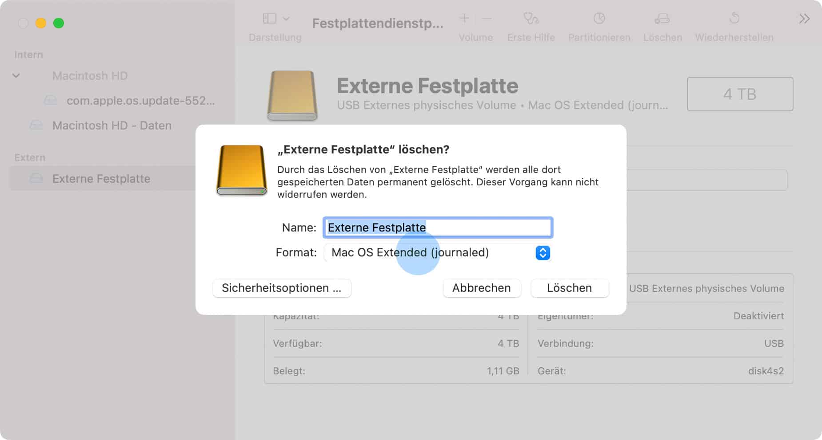Image resolution: width=822 pixels, height=440 pixels.
Task: Click the Wiederherstellen restore icon
Action: pyautogui.click(x=734, y=18)
